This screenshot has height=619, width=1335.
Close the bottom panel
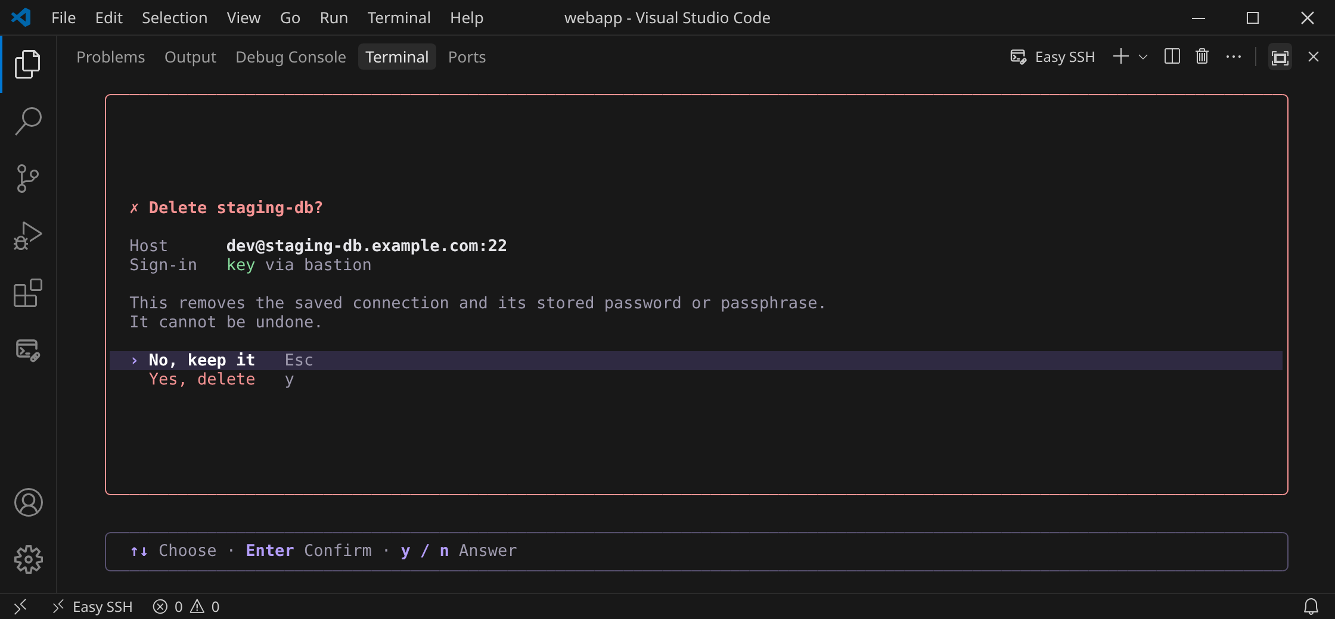[x=1314, y=57]
